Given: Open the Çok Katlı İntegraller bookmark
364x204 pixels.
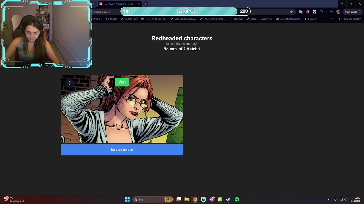Looking at the screenshot, I should click(x=289, y=19).
